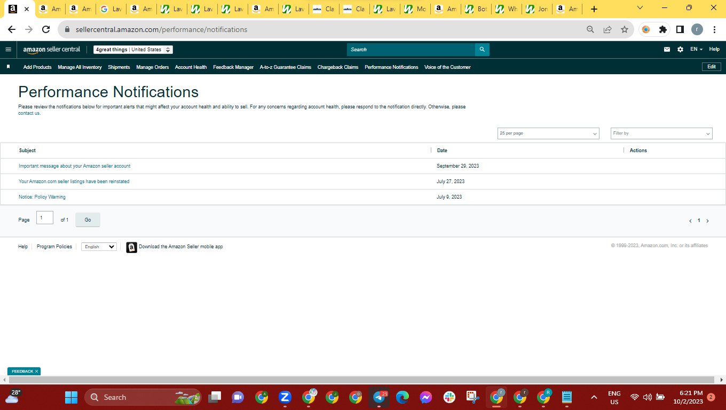
Task: Open Manage All Inventory
Action: 80,67
